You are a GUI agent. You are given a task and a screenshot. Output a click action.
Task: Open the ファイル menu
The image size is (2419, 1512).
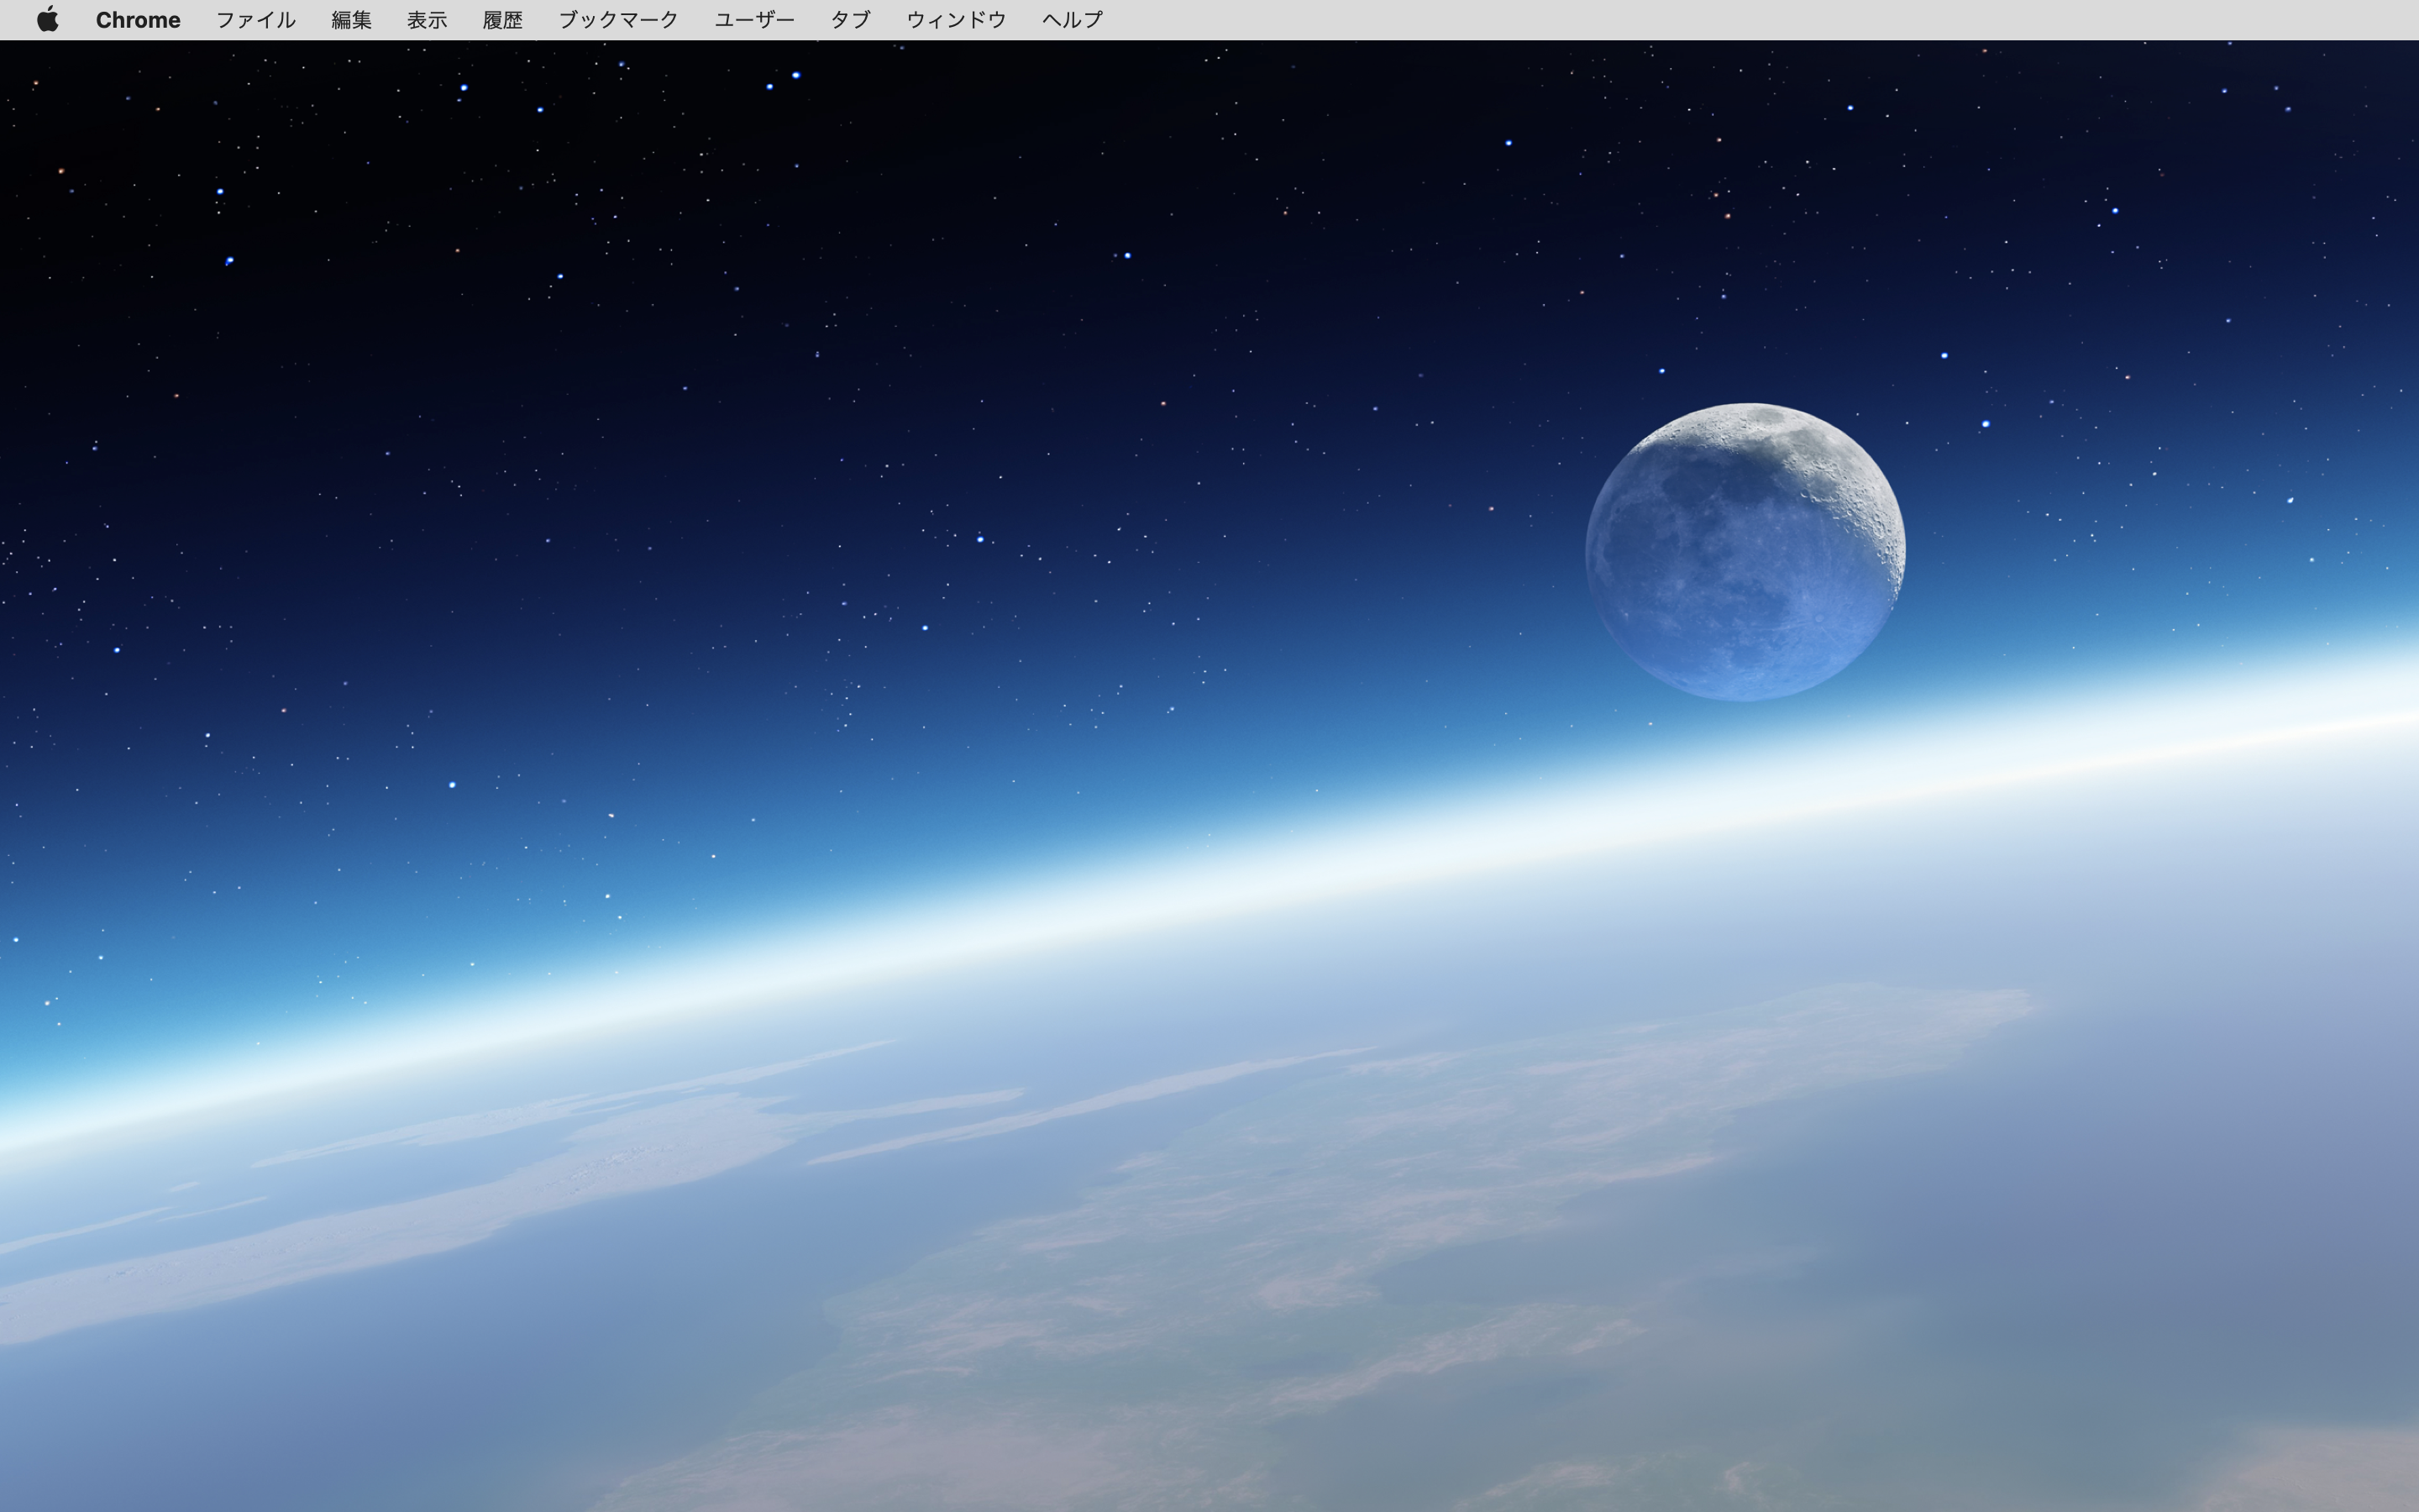coord(254,20)
